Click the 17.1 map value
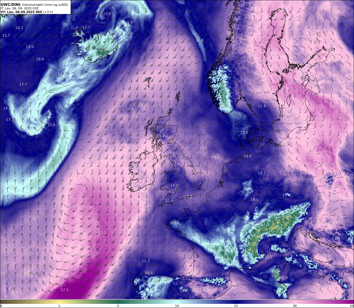 (10, 119)
